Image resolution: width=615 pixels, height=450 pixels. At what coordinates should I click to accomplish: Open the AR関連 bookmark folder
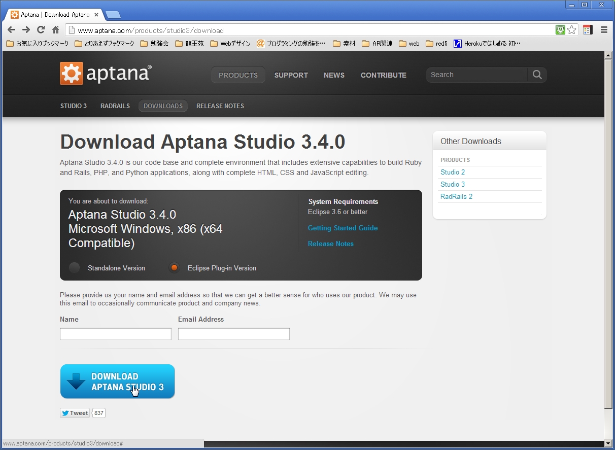378,44
